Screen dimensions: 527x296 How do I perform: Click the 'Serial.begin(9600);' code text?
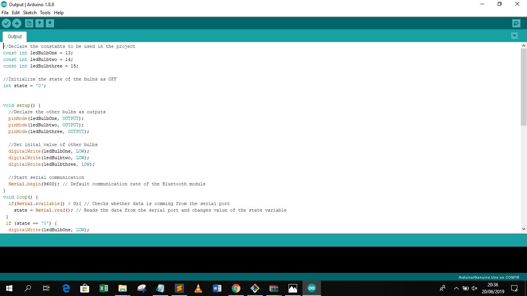click(34, 184)
